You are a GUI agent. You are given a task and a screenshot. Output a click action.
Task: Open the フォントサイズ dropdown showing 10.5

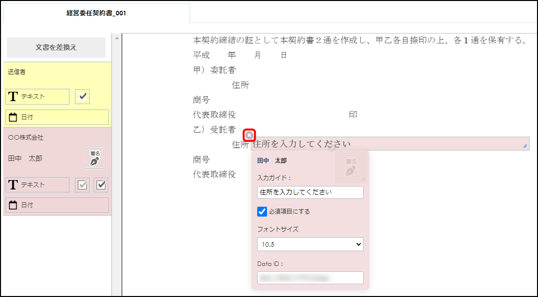coord(310,244)
